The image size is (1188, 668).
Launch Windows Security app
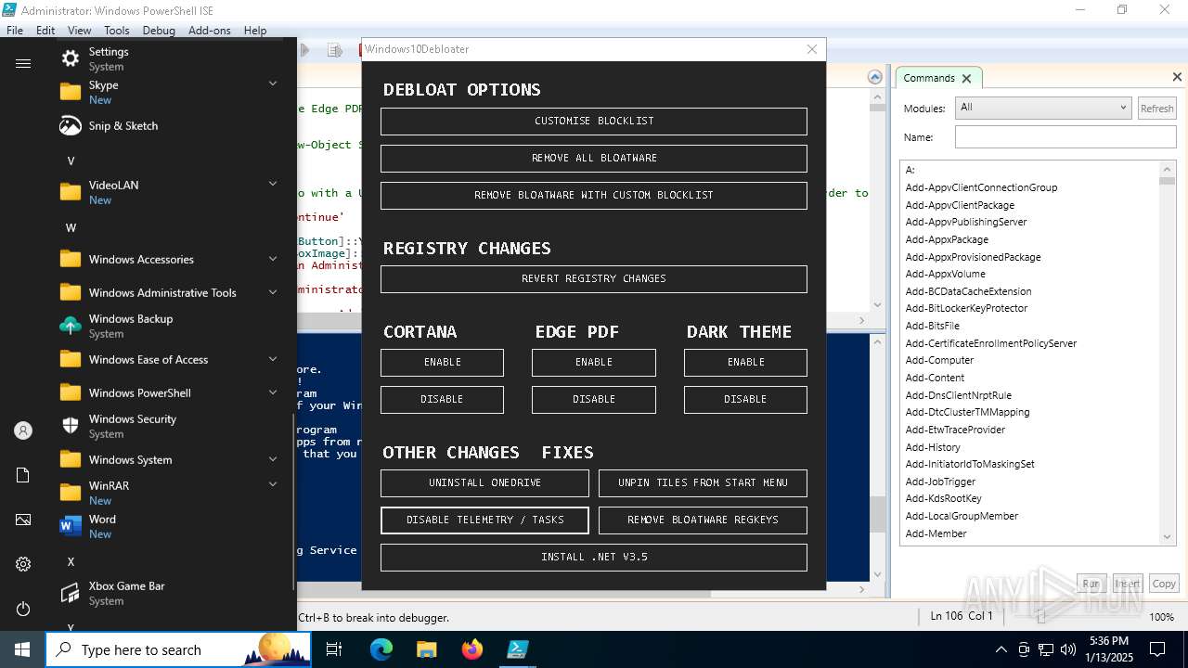coord(172,426)
